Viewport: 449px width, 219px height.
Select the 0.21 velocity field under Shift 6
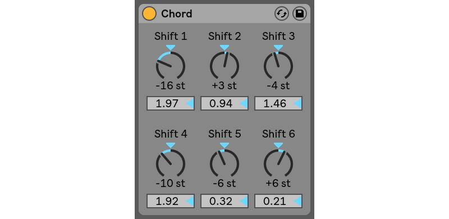click(x=278, y=201)
